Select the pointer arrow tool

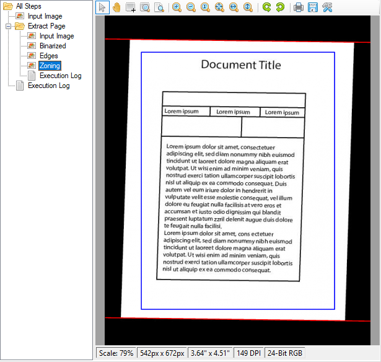(102, 7)
